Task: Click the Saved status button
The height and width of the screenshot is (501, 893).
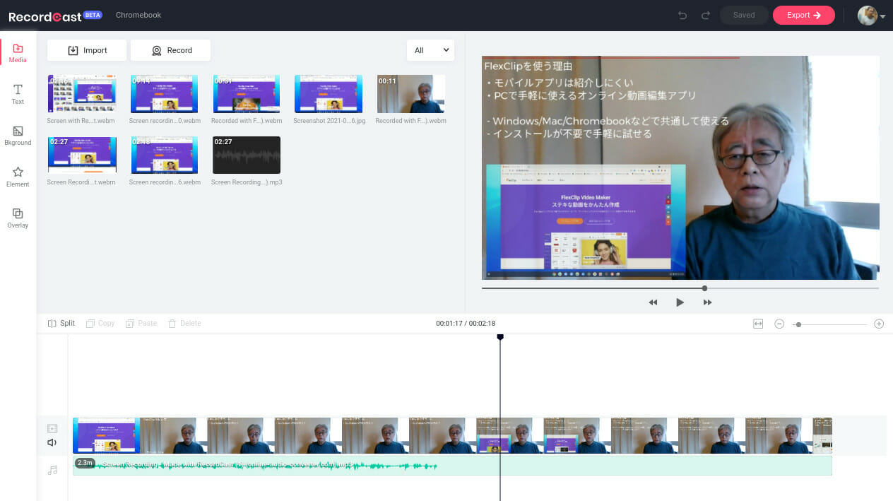Action: tap(744, 15)
